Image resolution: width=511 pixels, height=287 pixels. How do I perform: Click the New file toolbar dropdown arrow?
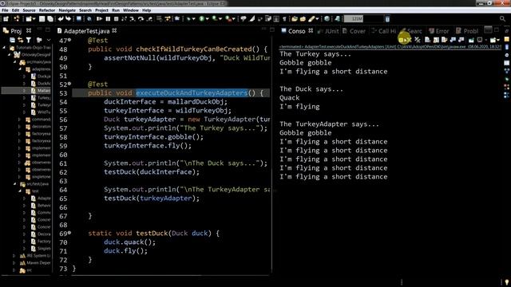[x=34, y=19]
